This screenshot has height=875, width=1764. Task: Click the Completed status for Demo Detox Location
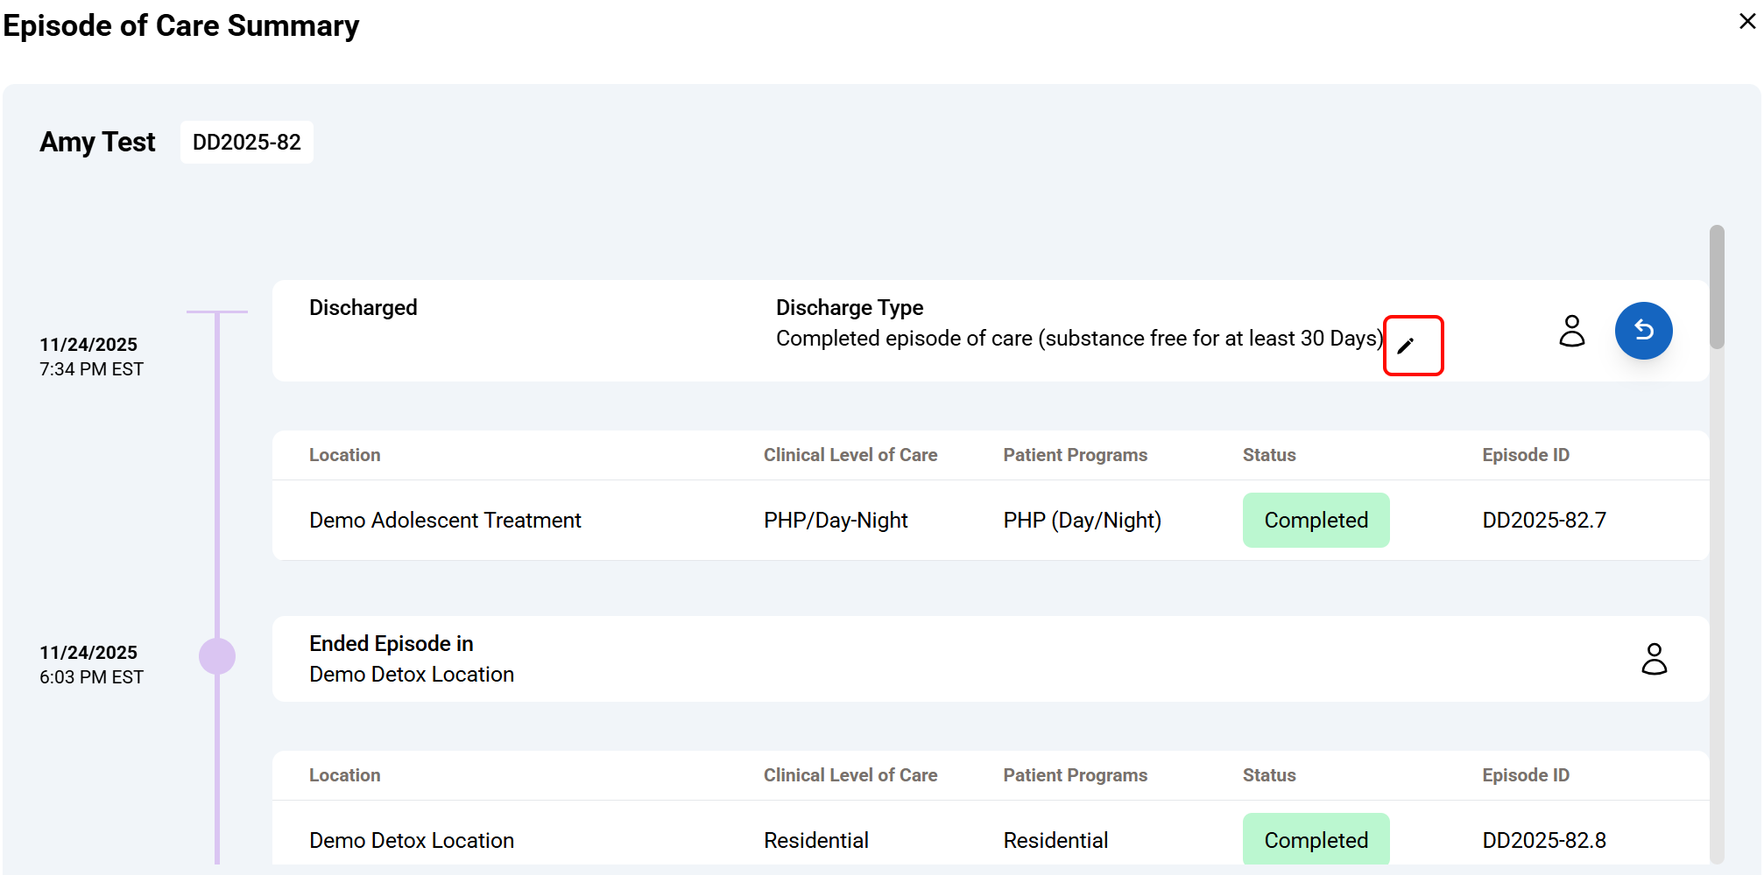point(1316,840)
